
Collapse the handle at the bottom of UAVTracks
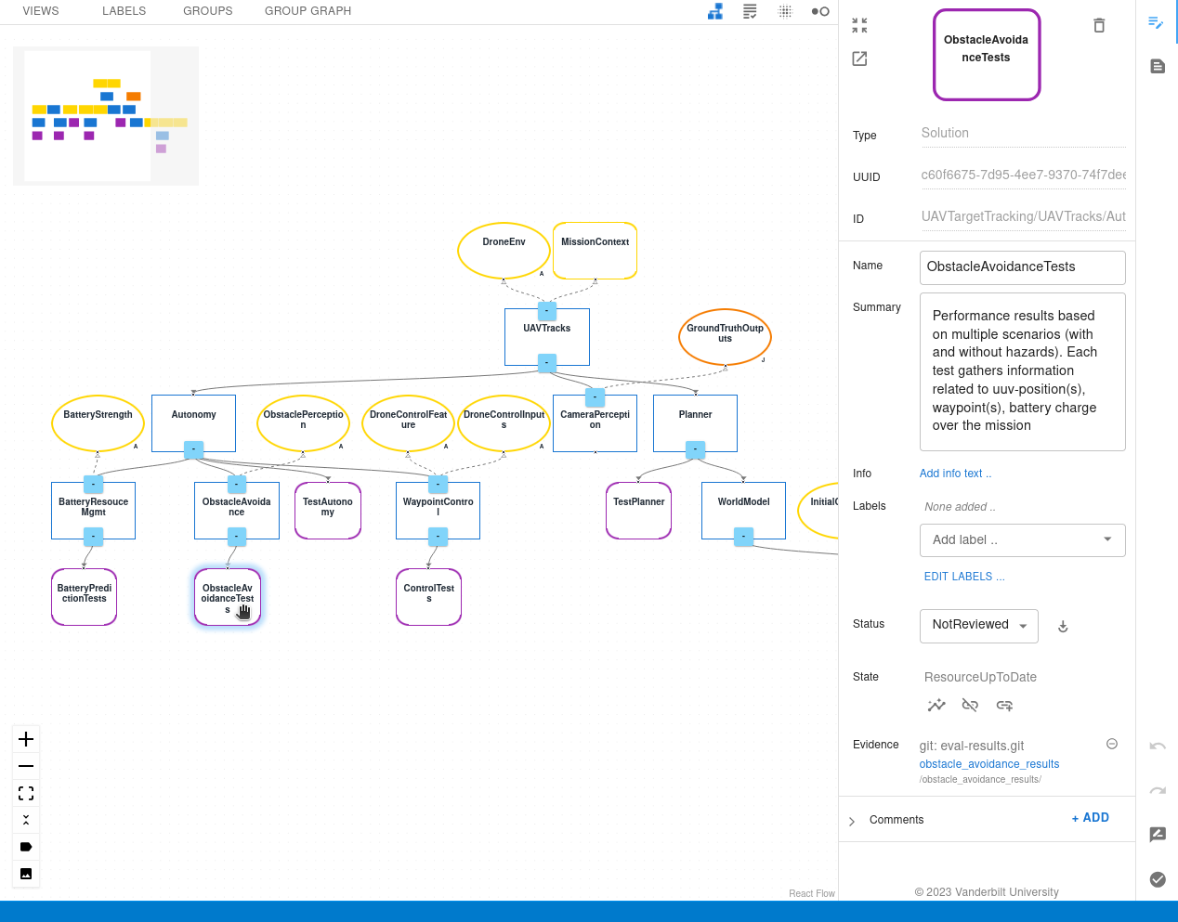[547, 363]
